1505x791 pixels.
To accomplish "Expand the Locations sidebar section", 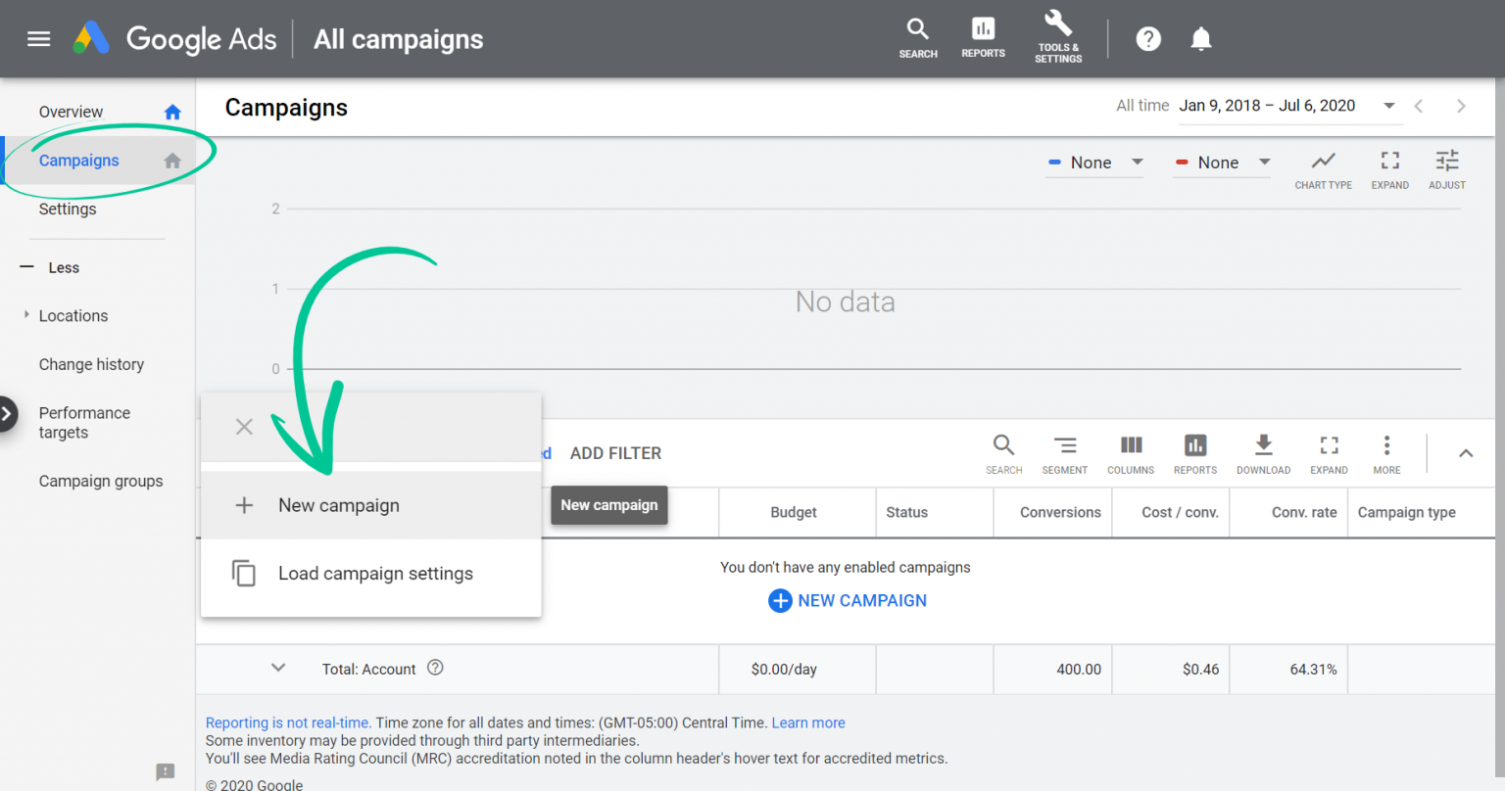I will coord(26,315).
